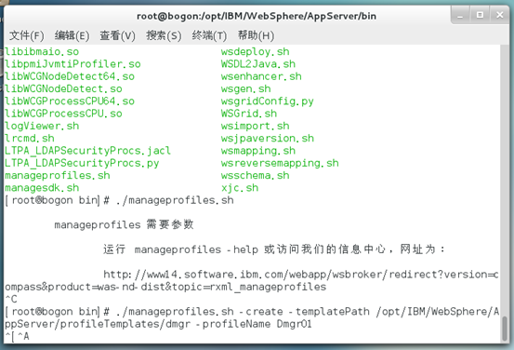Maximize the terminal window
Image resolution: width=514 pixels, height=350 pixels.
(480, 15)
